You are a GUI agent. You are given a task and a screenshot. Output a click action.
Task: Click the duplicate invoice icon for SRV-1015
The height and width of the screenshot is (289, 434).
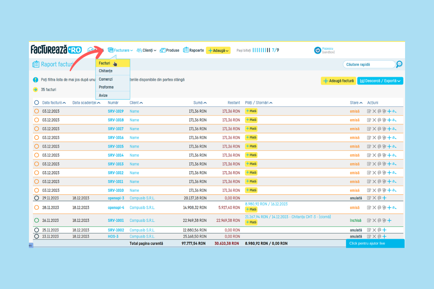384,146
